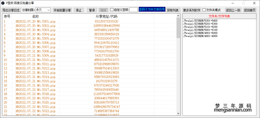Click the 文件夹/文件列表 header
260x118 pixels.
[219, 16]
